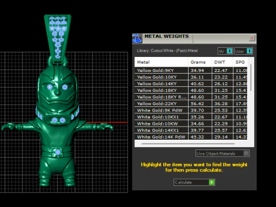Click the vertical scrollbar of metals table
Screen dimensions: 276x207
[x=251, y=78]
